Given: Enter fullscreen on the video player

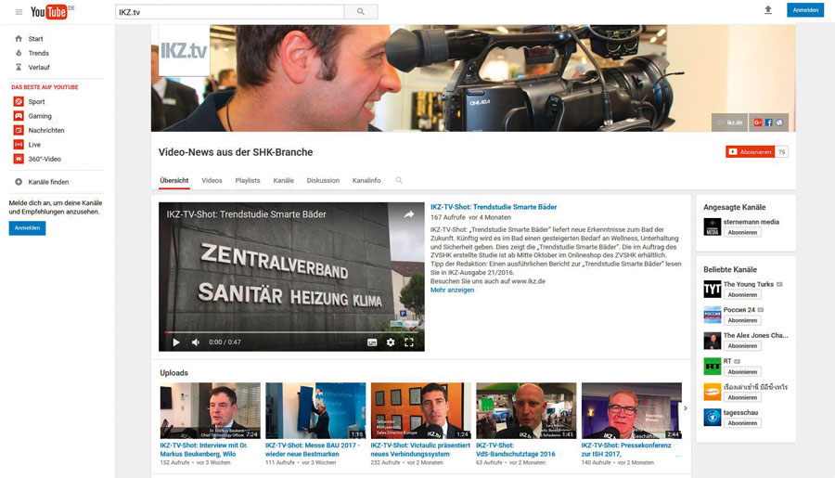Looking at the screenshot, I should click(408, 342).
